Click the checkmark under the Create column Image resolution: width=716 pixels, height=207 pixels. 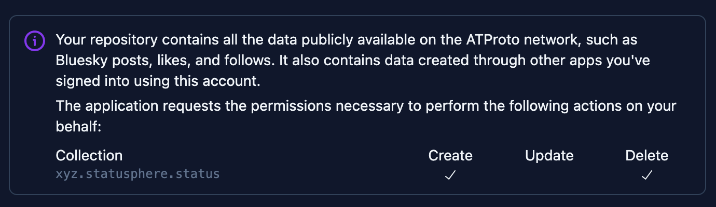[450, 175]
